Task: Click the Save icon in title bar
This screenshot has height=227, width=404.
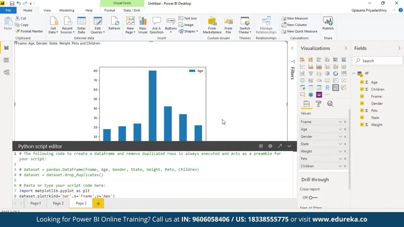Action: click(x=12, y=3)
